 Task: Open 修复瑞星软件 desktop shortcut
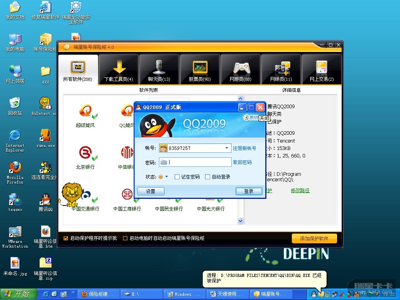(x=45, y=10)
